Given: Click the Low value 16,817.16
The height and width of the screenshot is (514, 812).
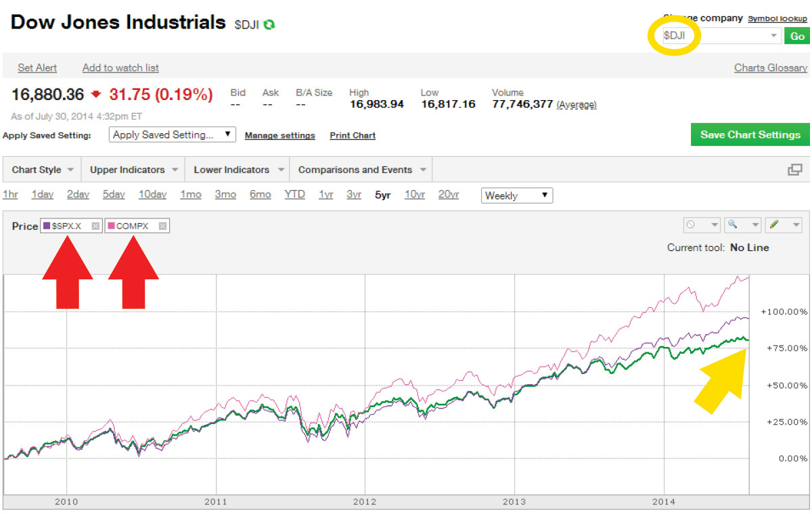Looking at the screenshot, I should (x=448, y=104).
